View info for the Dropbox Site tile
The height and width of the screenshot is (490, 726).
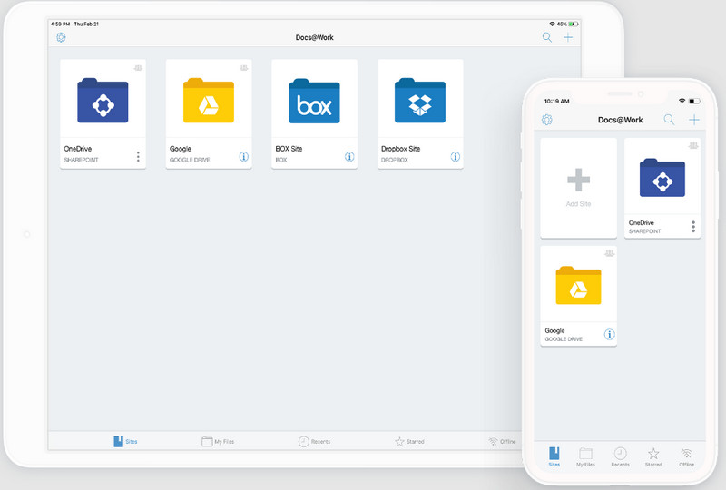(455, 157)
